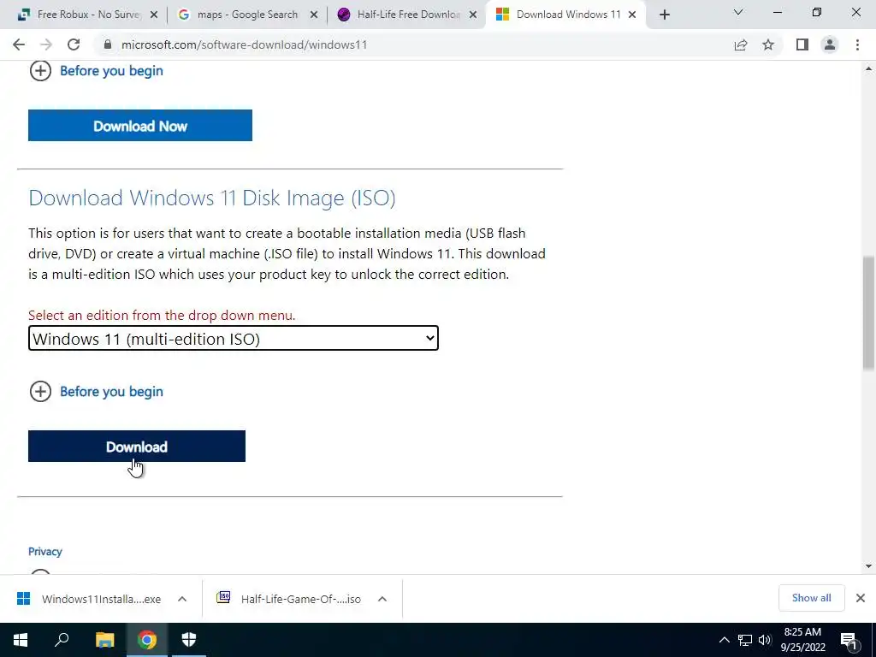
Task: Click the dark blue Download button
Action: 137,447
